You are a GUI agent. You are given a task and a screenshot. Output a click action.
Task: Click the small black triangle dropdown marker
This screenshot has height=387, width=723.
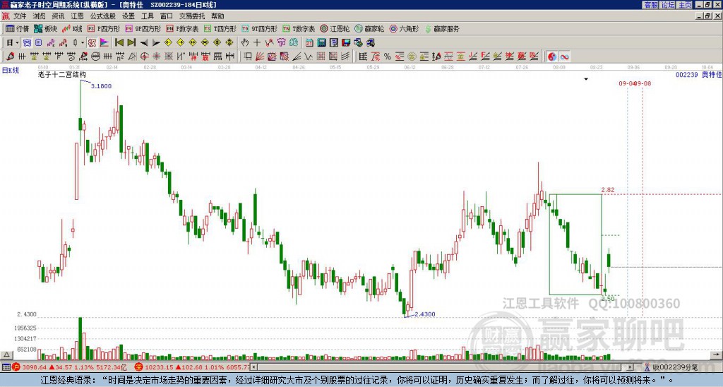pyautogui.click(x=586, y=79)
